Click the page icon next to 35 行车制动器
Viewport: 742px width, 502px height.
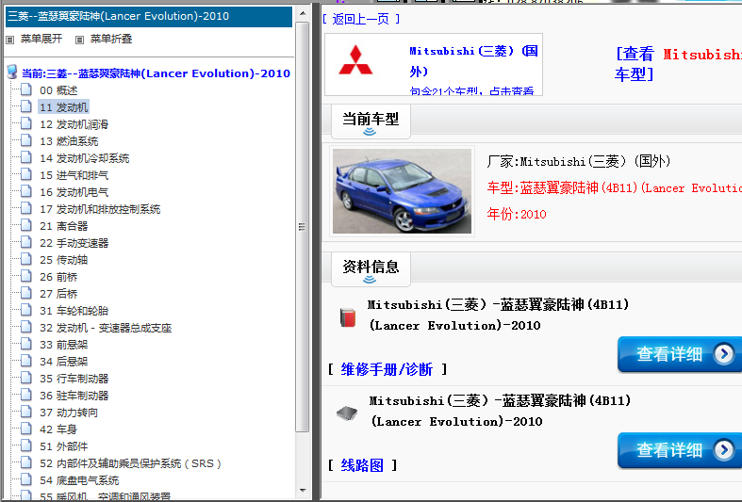(26, 379)
